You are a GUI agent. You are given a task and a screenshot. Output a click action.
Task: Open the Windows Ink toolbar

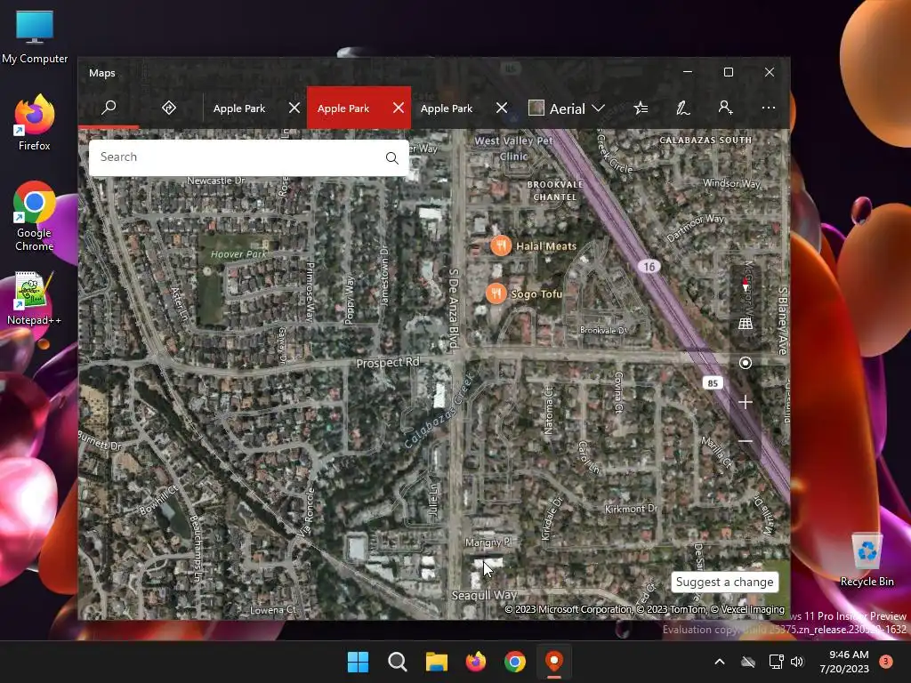click(683, 108)
